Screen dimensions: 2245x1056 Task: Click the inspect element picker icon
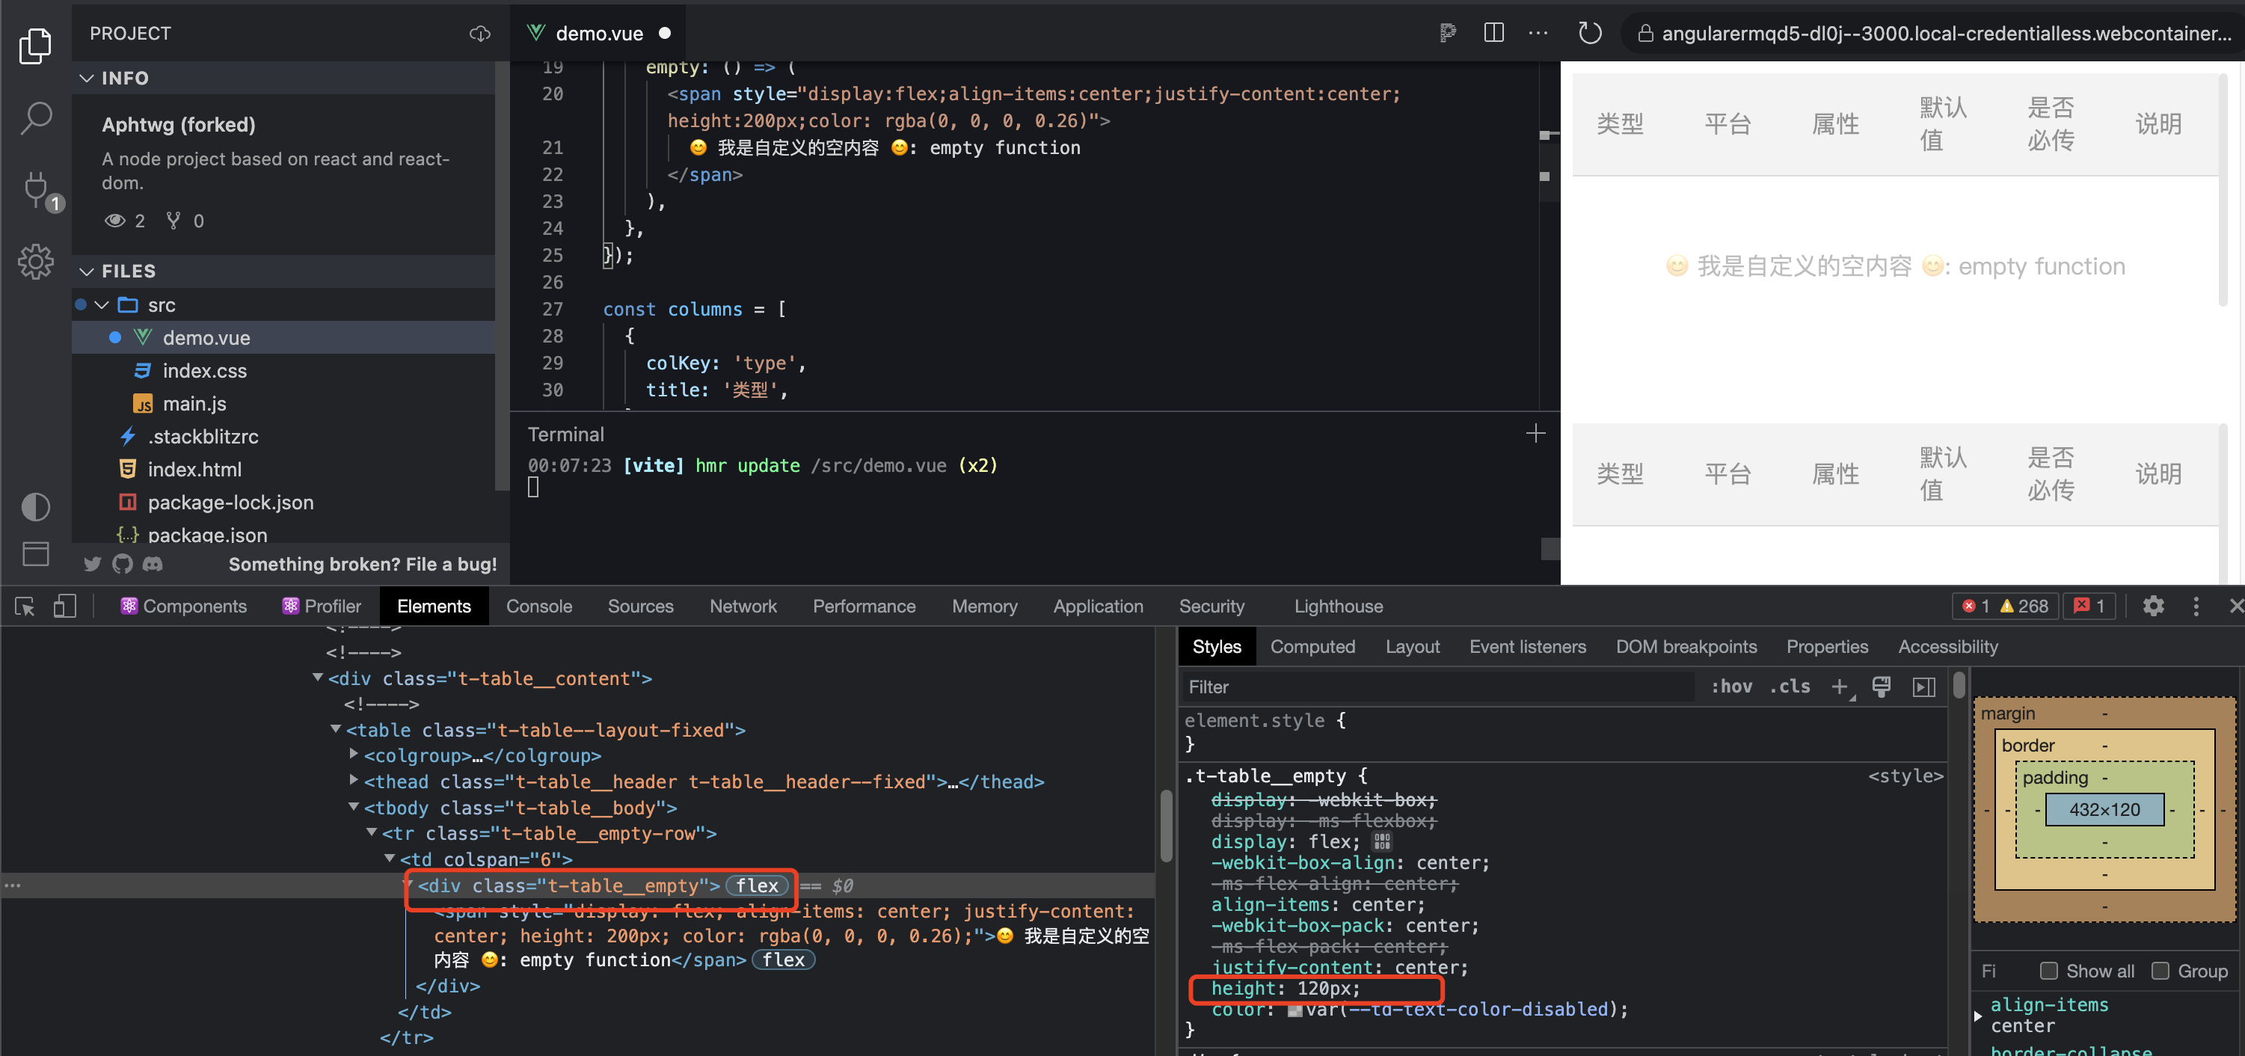[x=25, y=607]
